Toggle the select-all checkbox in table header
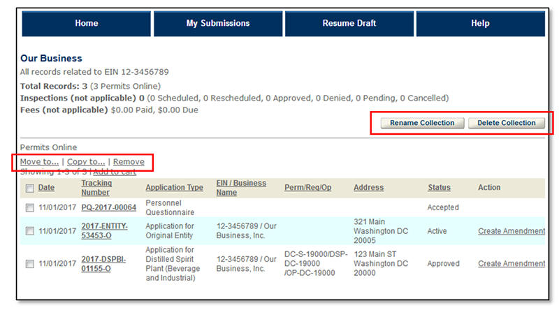 (x=29, y=189)
